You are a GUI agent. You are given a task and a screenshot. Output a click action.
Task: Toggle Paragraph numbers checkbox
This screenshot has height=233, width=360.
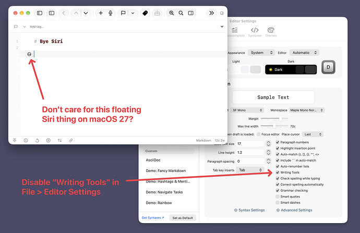coord(278,142)
